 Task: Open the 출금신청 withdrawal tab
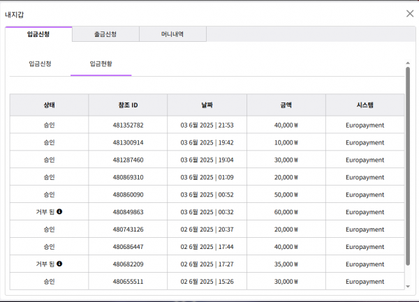point(105,34)
